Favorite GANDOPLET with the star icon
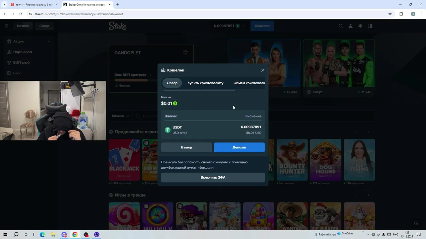 point(185,52)
